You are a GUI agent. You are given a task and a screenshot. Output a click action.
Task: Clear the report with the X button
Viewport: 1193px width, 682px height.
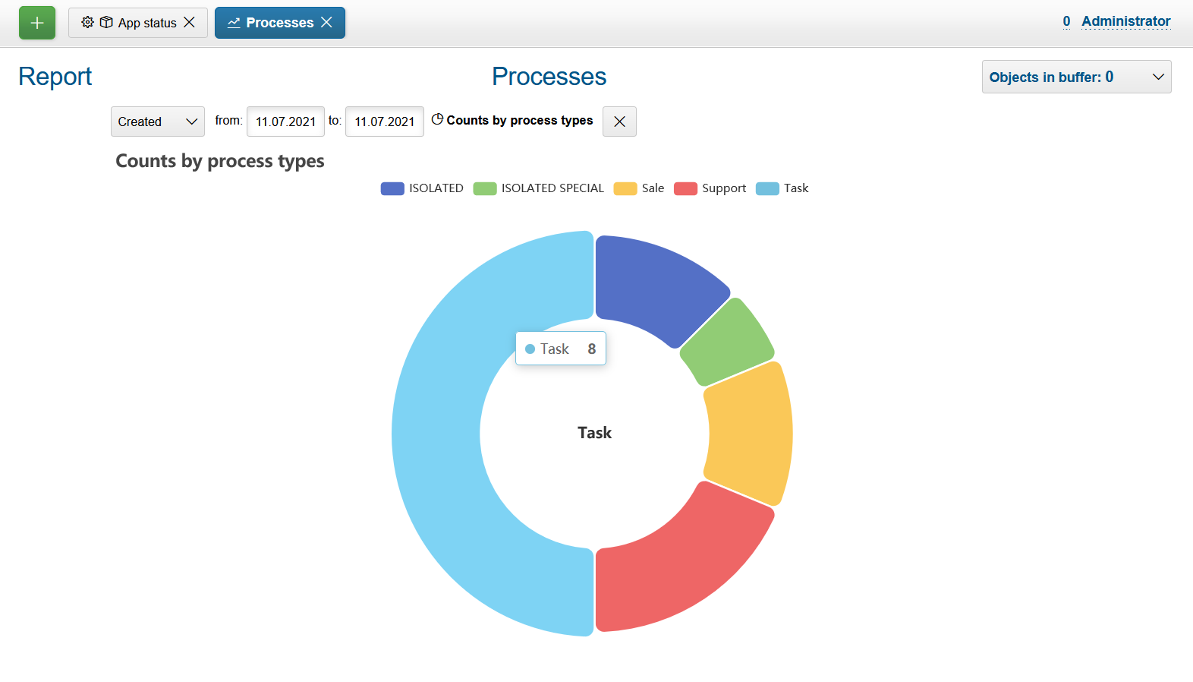click(x=619, y=122)
